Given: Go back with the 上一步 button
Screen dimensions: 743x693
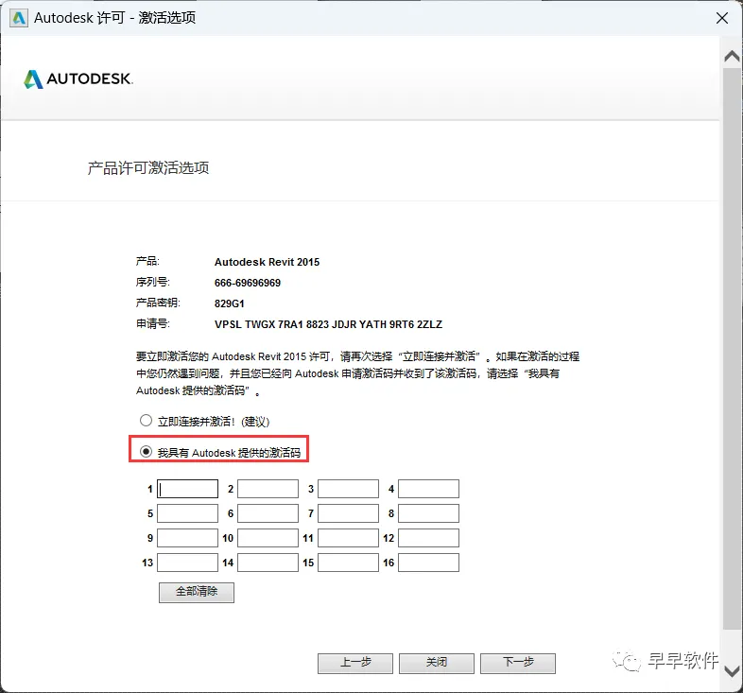Looking at the screenshot, I should (x=355, y=663).
